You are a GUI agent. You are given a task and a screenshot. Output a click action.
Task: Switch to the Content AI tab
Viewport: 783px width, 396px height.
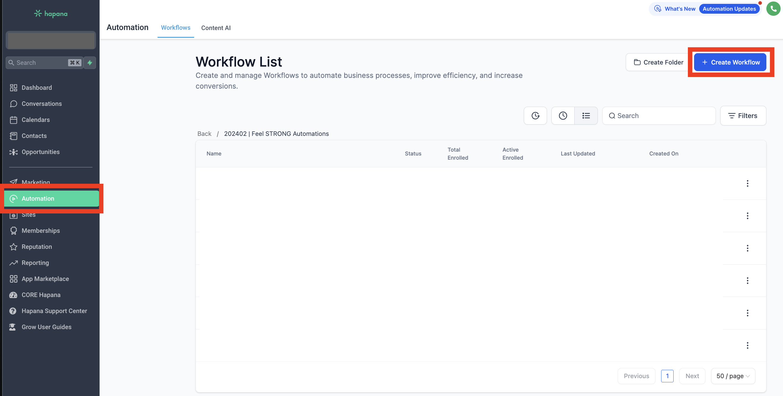(x=216, y=28)
